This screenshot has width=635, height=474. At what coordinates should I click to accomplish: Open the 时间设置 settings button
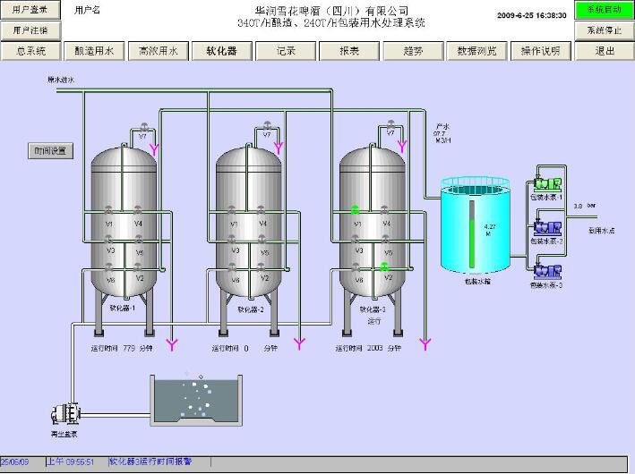[51, 151]
